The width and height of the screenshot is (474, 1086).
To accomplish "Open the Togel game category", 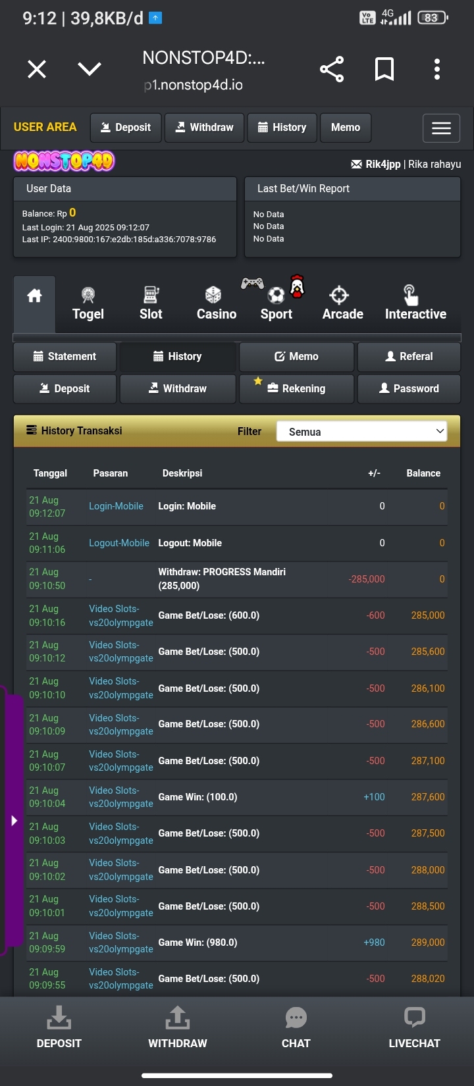I will click(88, 304).
